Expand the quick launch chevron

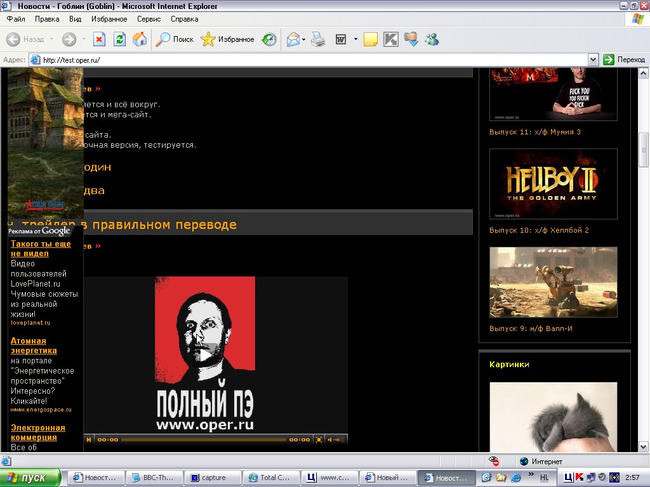click(531, 474)
